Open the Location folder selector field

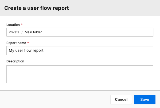80,32
